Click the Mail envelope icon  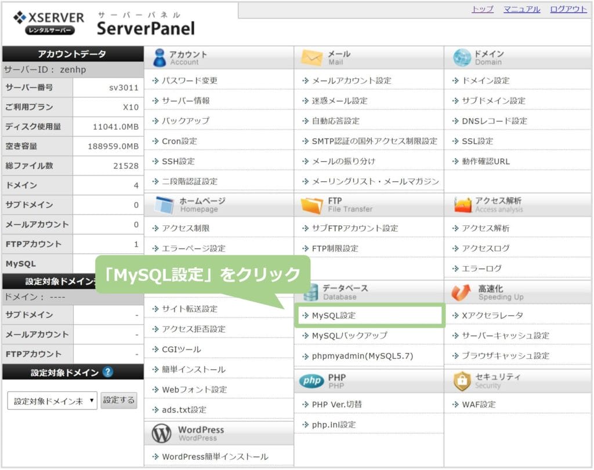click(x=312, y=58)
